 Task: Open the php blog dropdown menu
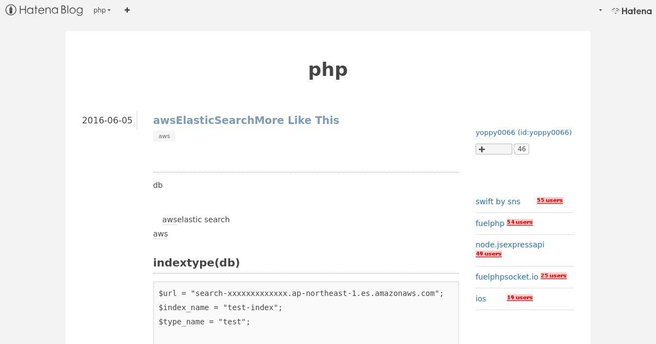click(102, 10)
